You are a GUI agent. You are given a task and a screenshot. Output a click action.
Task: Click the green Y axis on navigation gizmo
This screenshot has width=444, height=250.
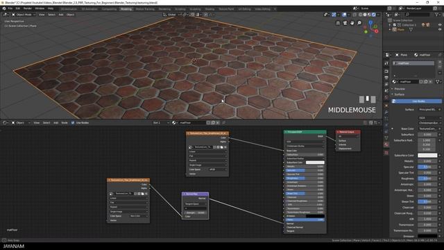(x=366, y=32)
